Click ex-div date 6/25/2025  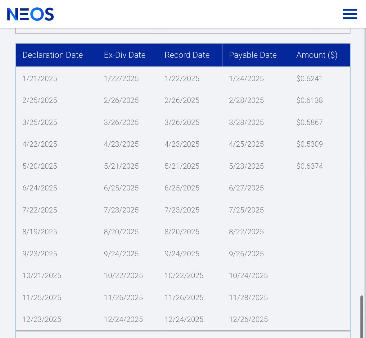[x=121, y=188]
